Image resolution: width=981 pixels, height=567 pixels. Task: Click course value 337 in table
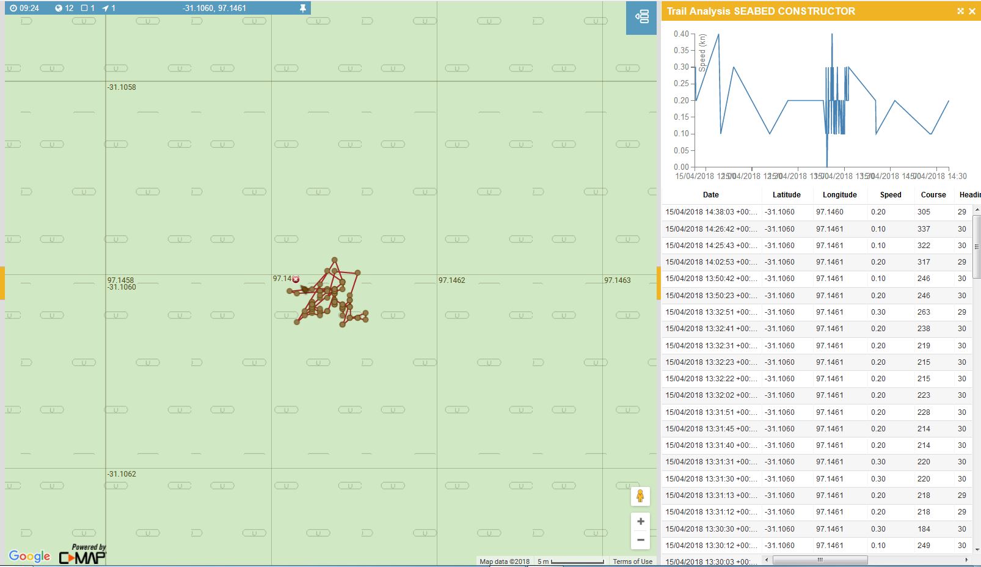tap(924, 229)
